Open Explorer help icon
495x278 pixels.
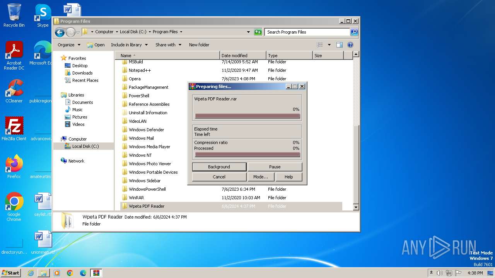pos(350,45)
